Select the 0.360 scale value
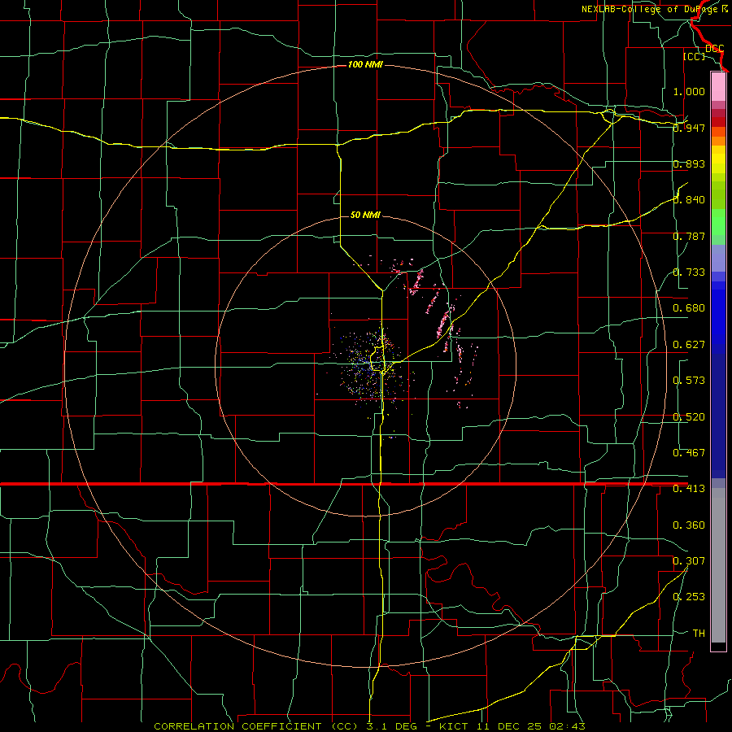This screenshot has width=732, height=732. tap(689, 525)
